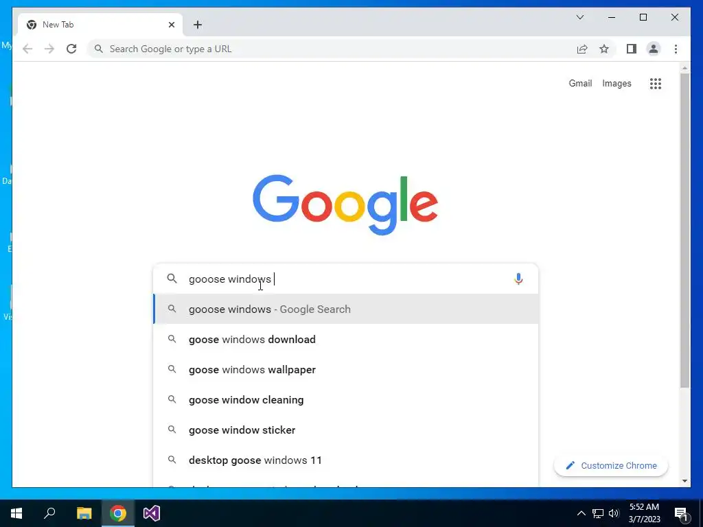Open the Google apps grid

tap(656, 83)
